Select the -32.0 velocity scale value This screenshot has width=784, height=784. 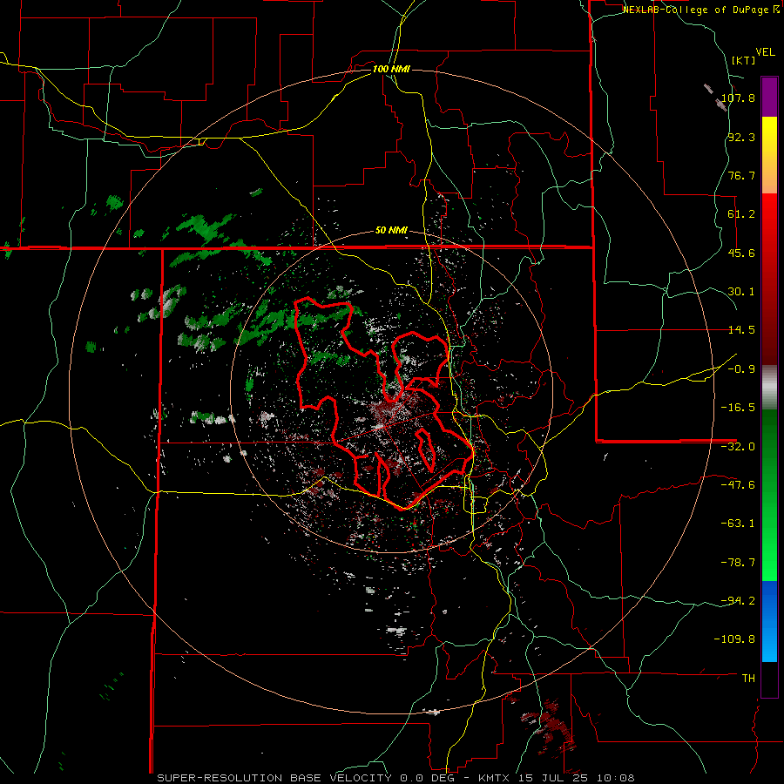[738, 447]
